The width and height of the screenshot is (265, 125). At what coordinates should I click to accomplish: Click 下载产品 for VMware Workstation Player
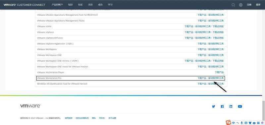[x=219, y=72]
